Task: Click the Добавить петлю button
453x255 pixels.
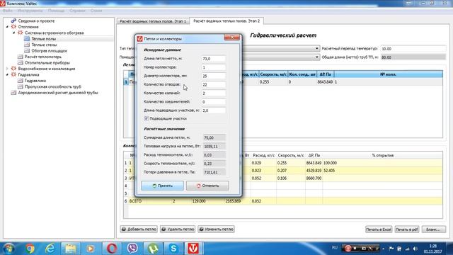Action: (139, 229)
